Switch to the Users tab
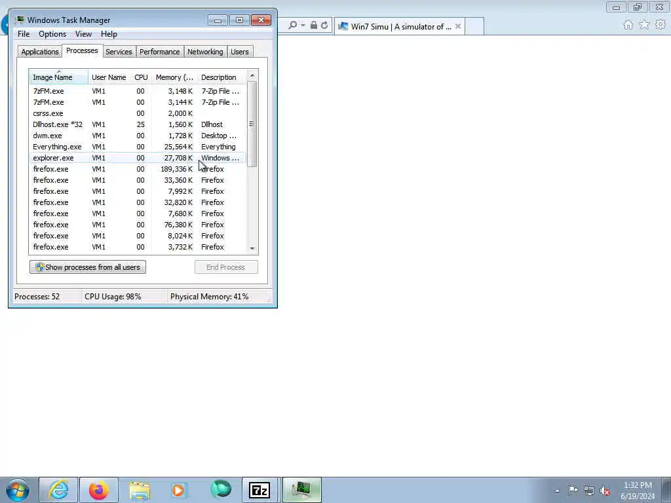This screenshot has width=671, height=503. click(240, 52)
